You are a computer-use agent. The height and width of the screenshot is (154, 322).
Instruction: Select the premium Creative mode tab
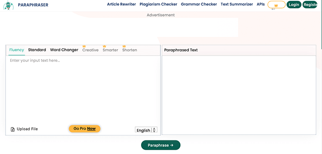[x=90, y=50]
